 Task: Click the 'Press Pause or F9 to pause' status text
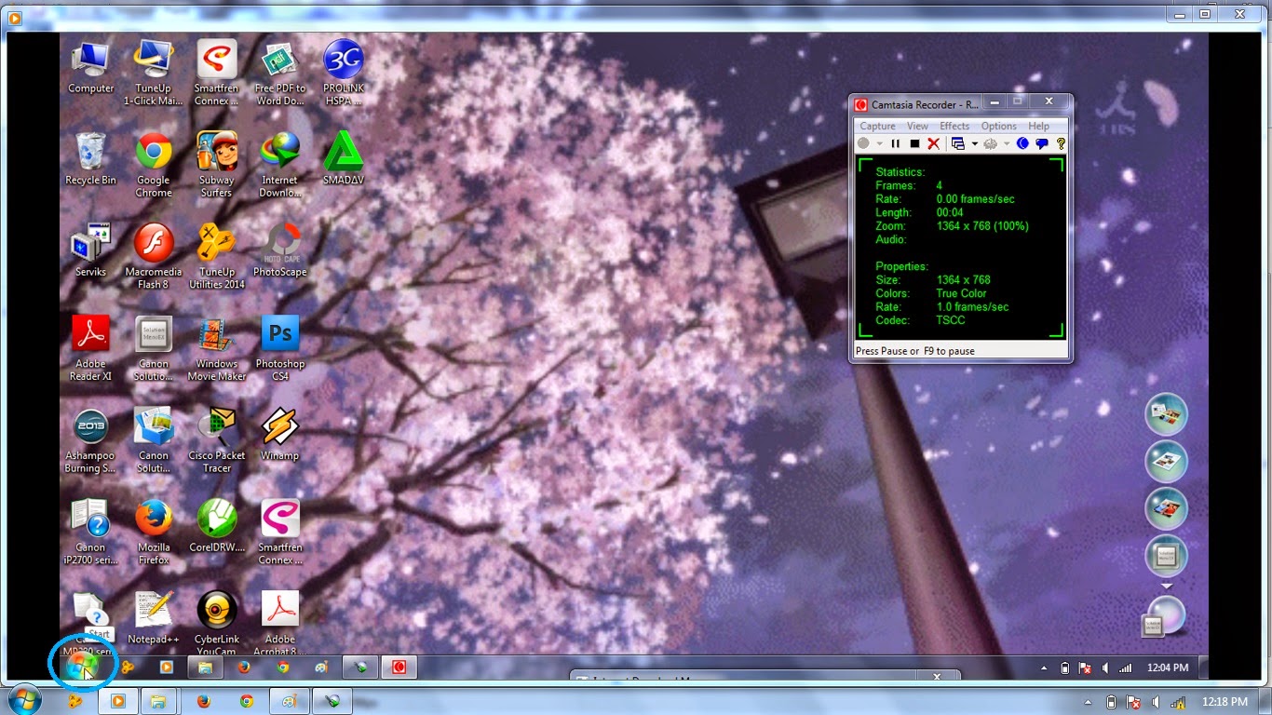click(x=915, y=351)
